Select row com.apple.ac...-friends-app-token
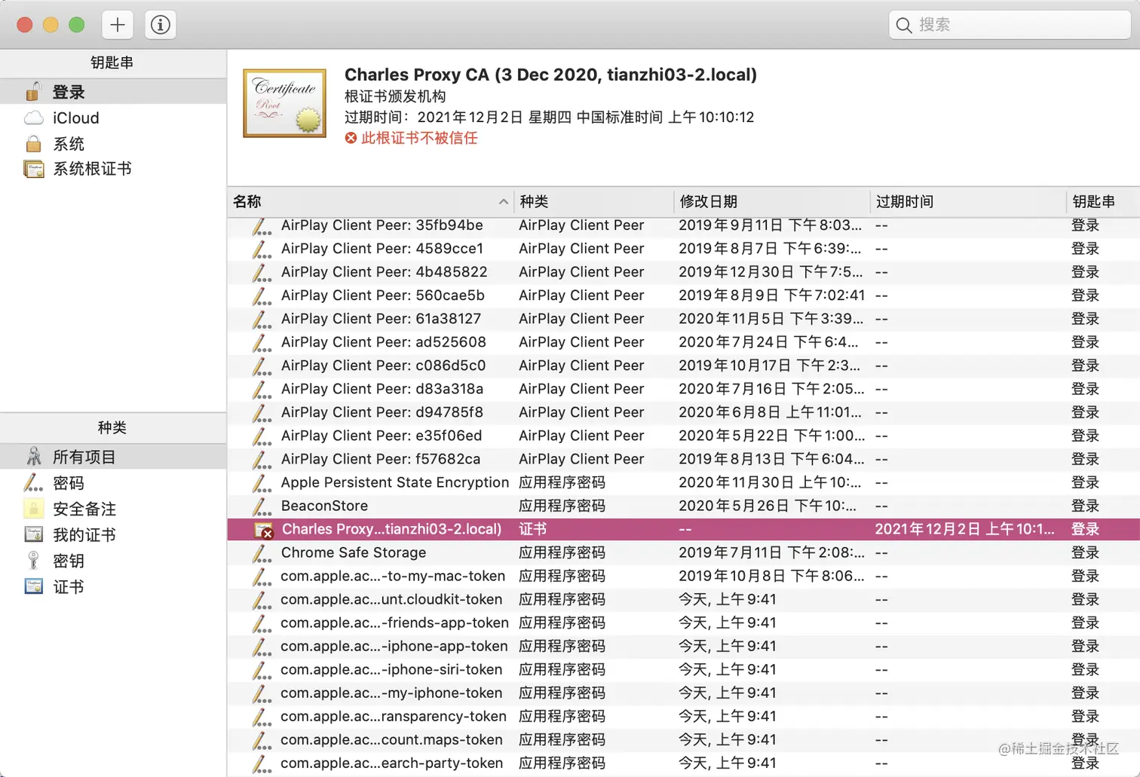The image size is (1140, 777). (x=684, y=623)
